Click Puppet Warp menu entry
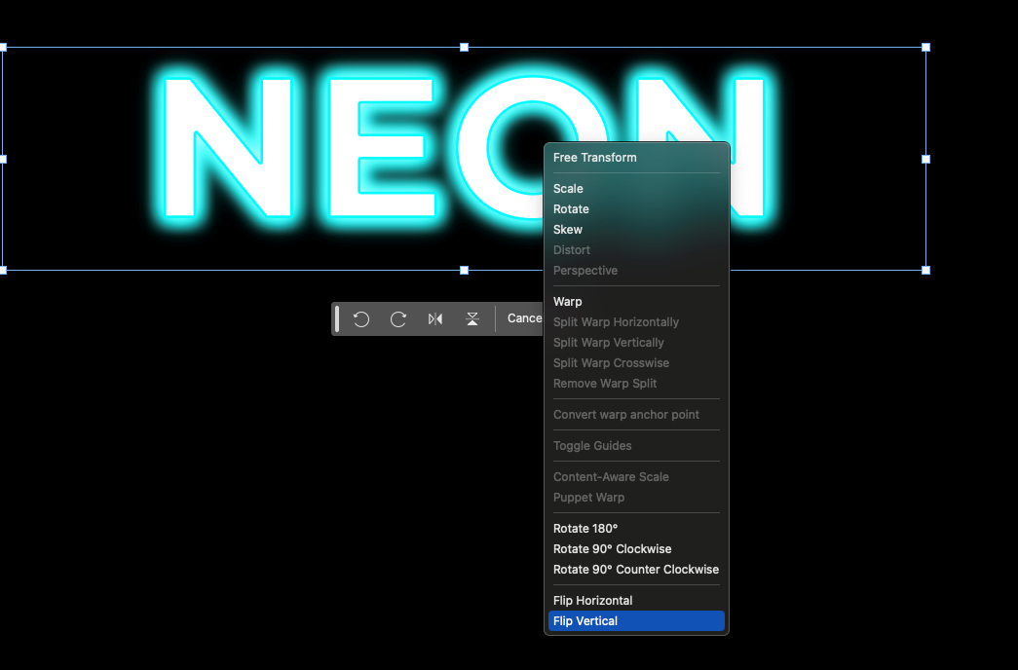The height and width of the screenshot is (670, 1018). pos(636,498)
